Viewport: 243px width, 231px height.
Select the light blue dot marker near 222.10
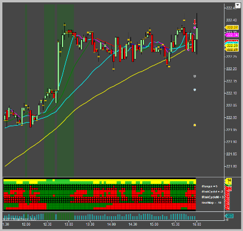[195, 90]
